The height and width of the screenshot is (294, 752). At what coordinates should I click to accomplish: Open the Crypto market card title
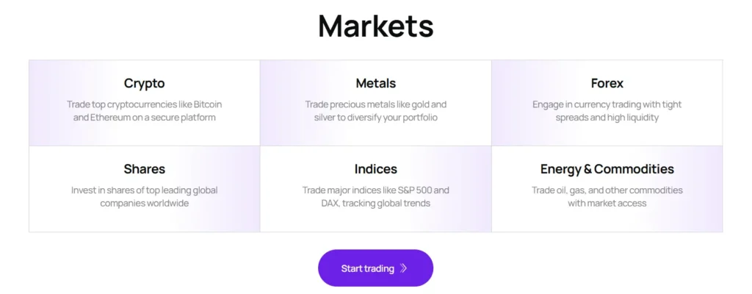tap(144, 83)
